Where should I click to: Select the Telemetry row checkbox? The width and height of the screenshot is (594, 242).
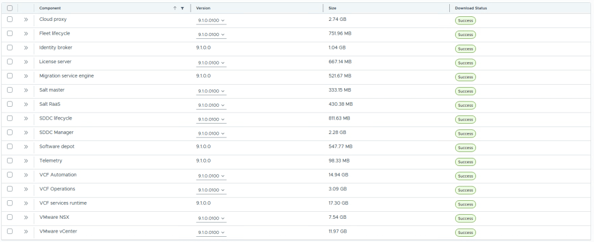pos(10,161)
